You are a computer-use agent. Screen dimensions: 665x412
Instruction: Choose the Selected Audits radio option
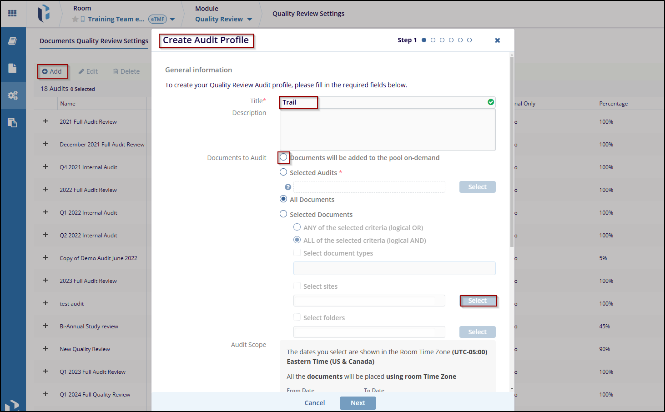283,172
